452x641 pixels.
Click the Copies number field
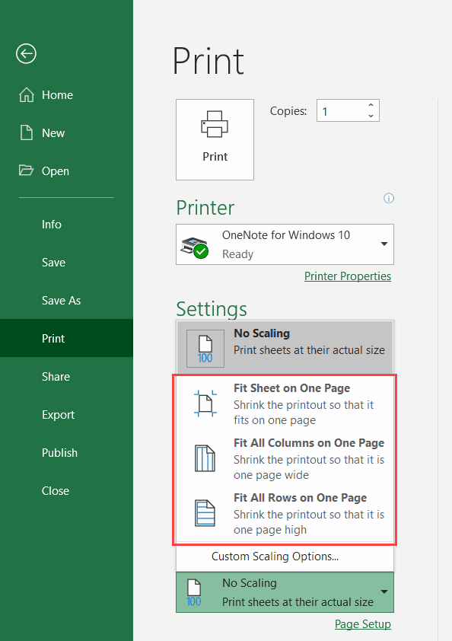pos(341,110)
